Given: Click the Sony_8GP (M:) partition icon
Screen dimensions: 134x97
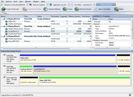Looking at the screenshot, I should click(x=6, y=41).
